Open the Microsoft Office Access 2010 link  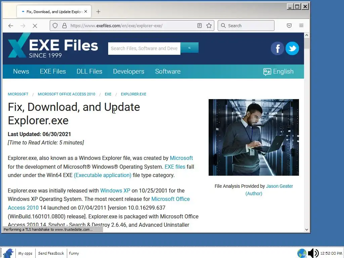pyautogui.click(x=170, y=199)
